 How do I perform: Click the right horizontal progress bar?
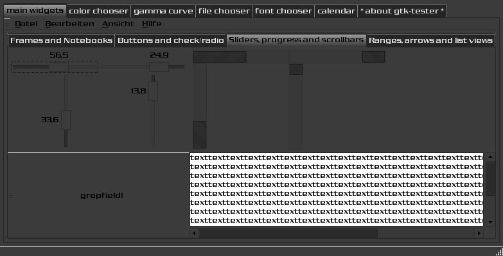click(x=337, y=57)
